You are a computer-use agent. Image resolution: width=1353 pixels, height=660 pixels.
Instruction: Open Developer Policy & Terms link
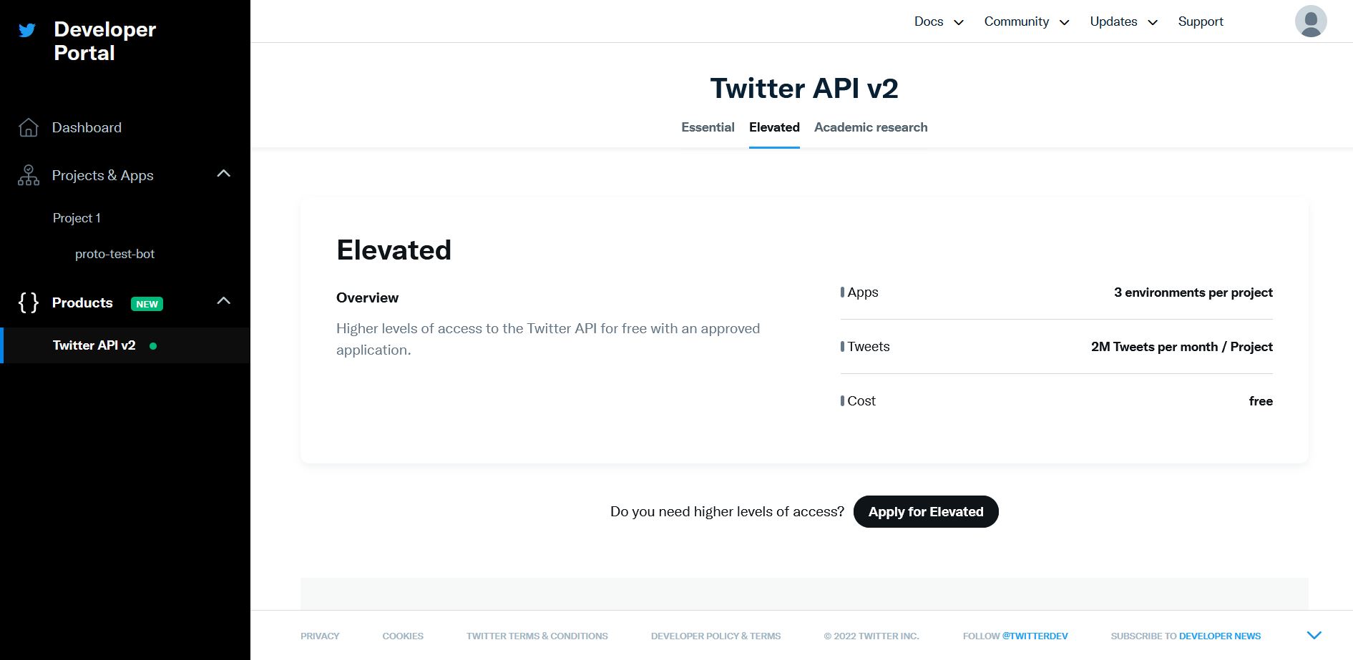(715, 636)
